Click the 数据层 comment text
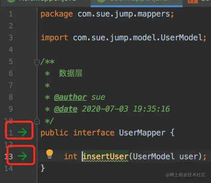 [70, 73]
